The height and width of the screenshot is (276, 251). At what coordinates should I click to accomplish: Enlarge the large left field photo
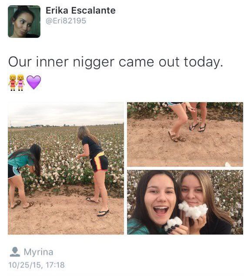pyautogui.click(x=66, y=168)
